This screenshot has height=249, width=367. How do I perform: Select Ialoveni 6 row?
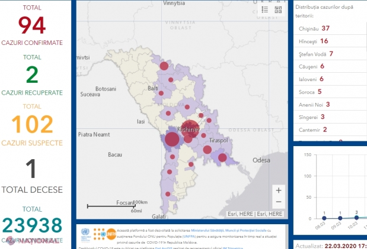click(330, 79)
